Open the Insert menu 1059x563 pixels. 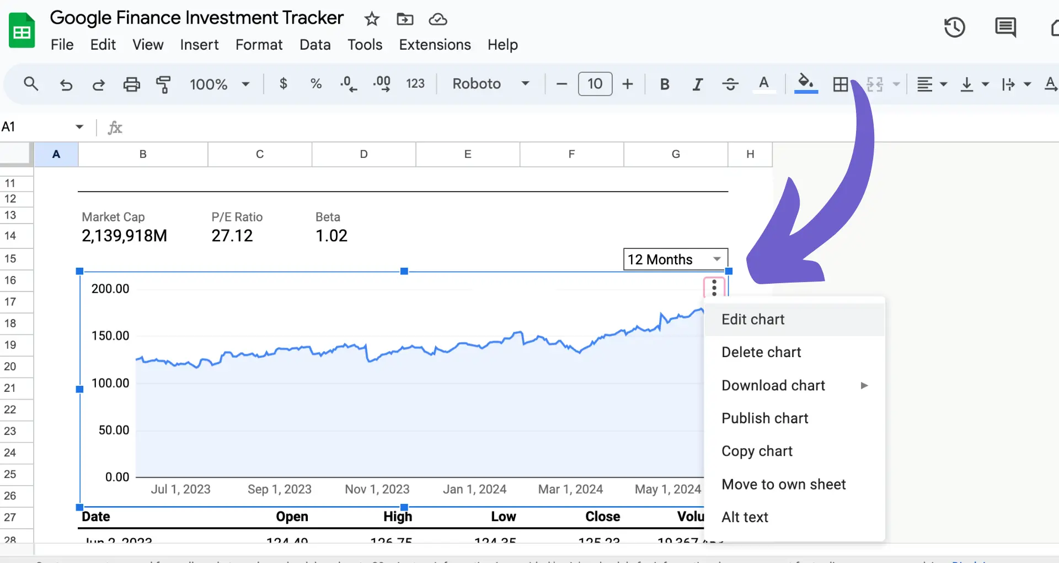click(199, 45)
